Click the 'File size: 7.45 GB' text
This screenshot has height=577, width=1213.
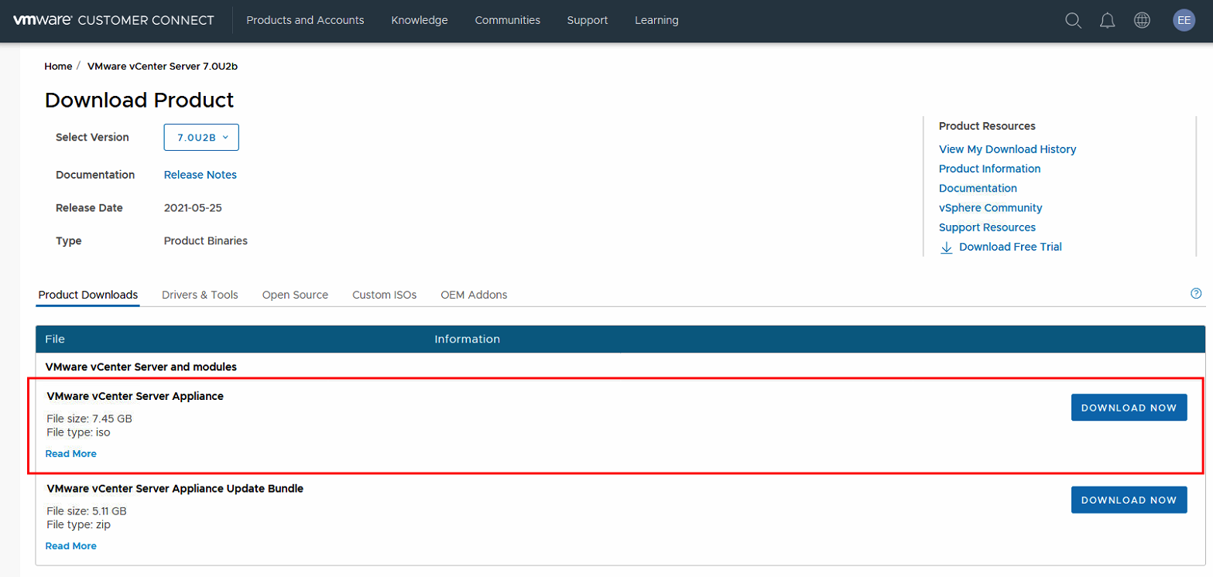click(89, 419)
